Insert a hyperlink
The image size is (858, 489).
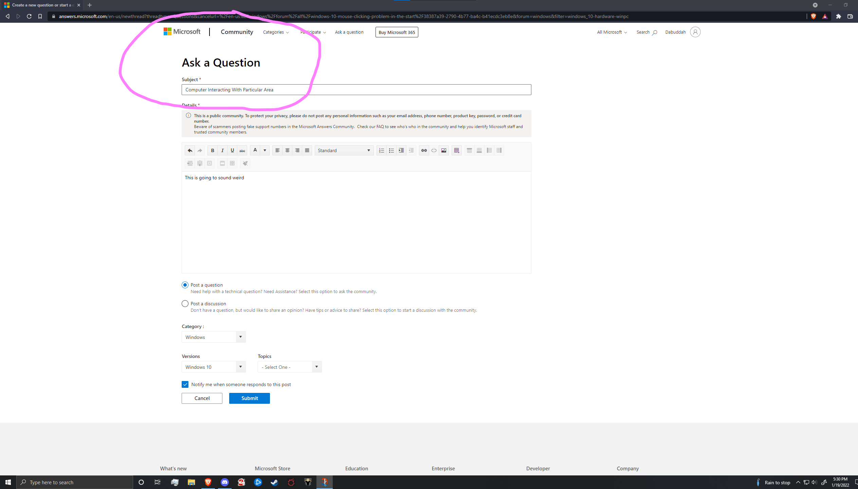pyautogui.click(x=424, y=150)
